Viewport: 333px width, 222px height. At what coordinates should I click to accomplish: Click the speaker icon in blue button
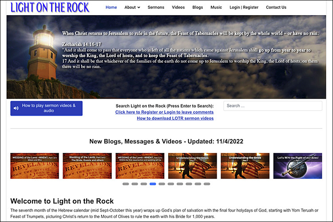tap(16, 108)
